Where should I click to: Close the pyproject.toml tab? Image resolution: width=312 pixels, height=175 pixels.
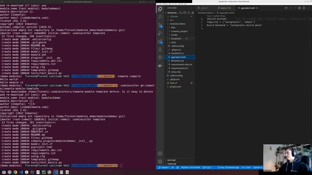257,8
